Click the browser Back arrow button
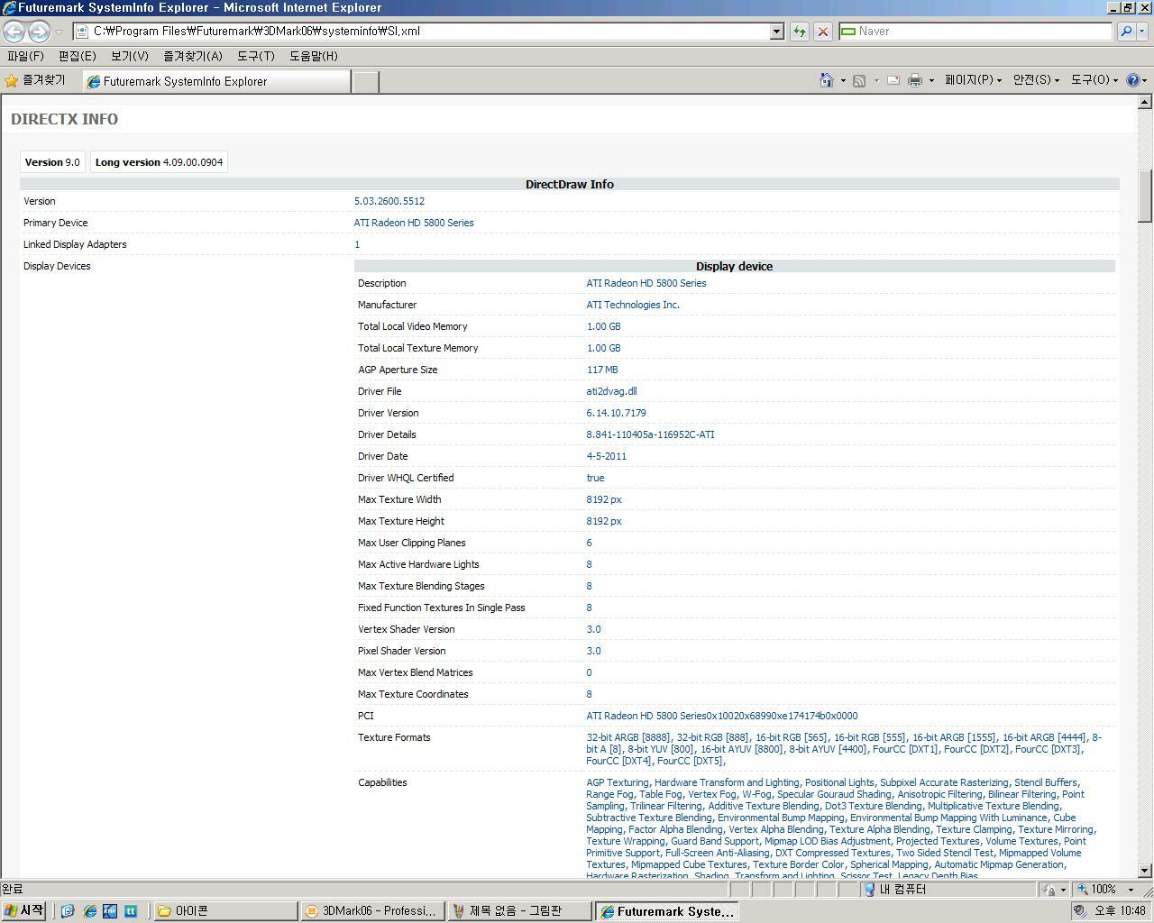The height and width of the screenshot is (923, 1154). pos(14,32)
